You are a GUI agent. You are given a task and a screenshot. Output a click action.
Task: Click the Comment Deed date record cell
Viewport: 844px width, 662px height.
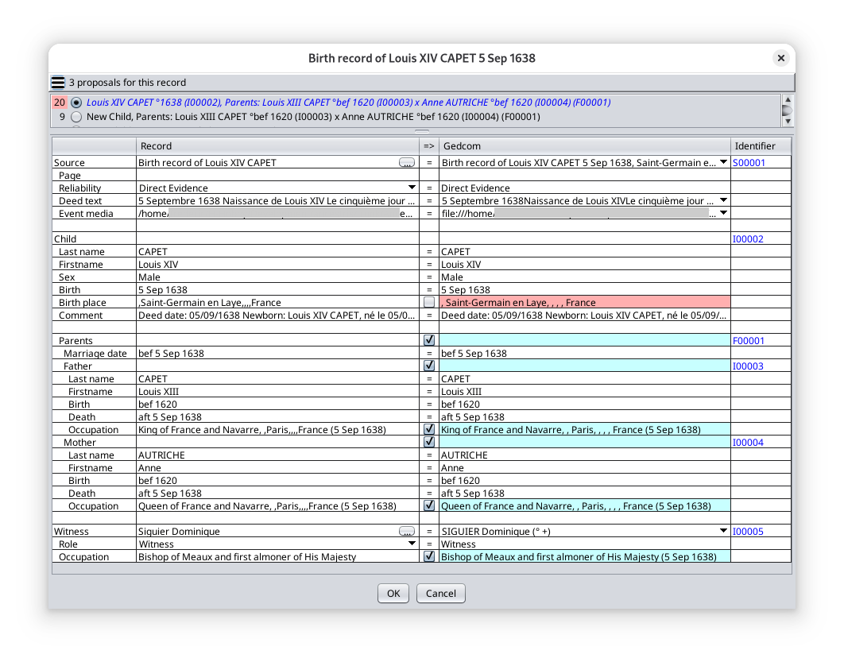[x=277, y=316]
